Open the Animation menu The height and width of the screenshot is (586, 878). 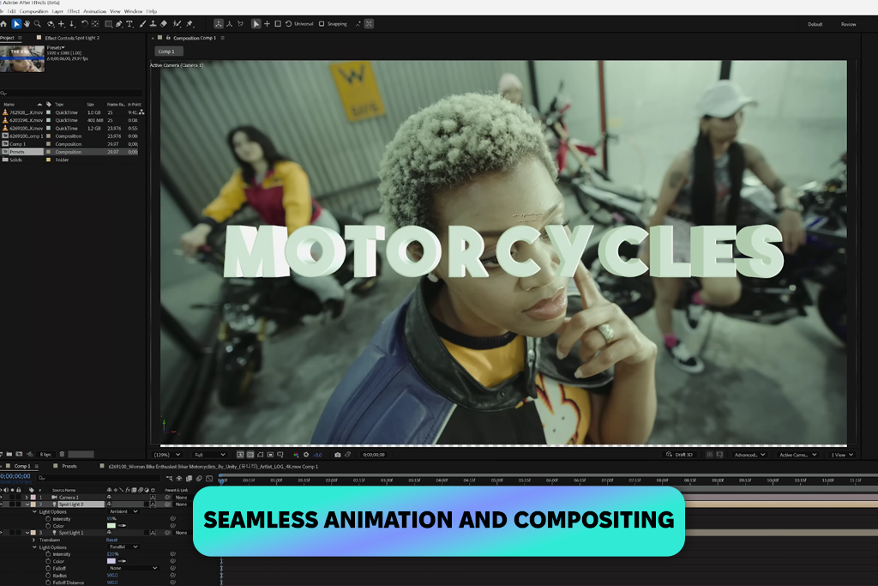[x=94, y=11]
